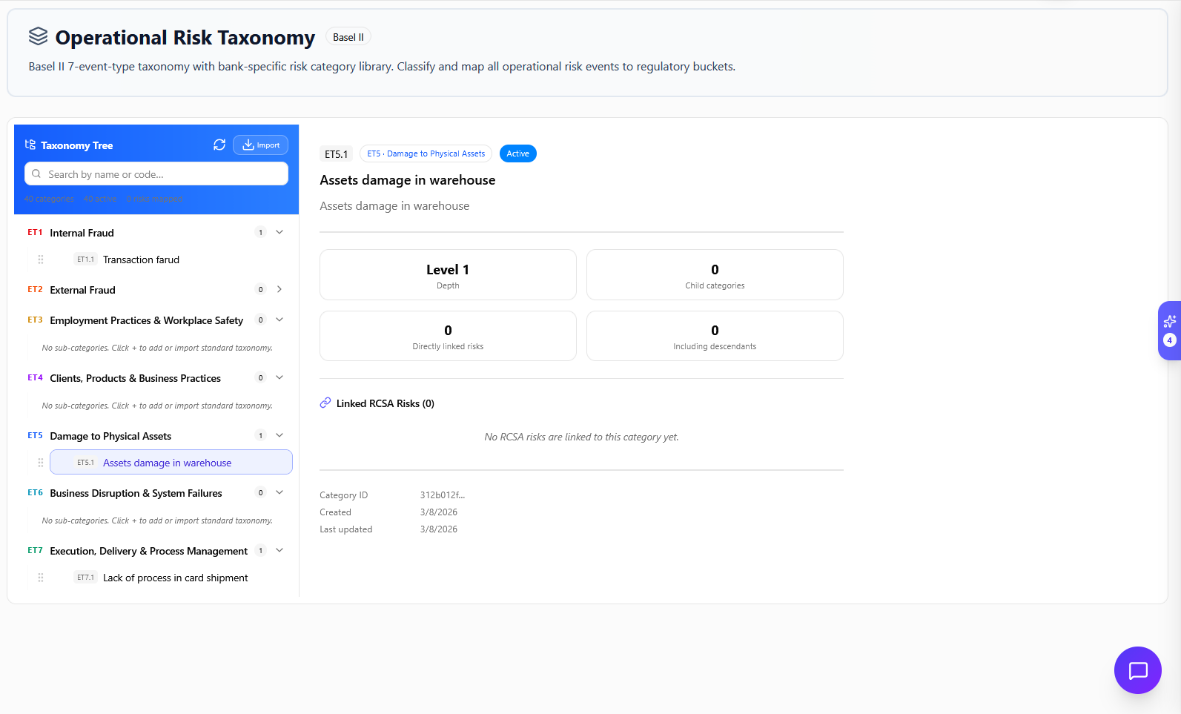Click drag handle for Assets damage in warehouse

tap(41, 463)
